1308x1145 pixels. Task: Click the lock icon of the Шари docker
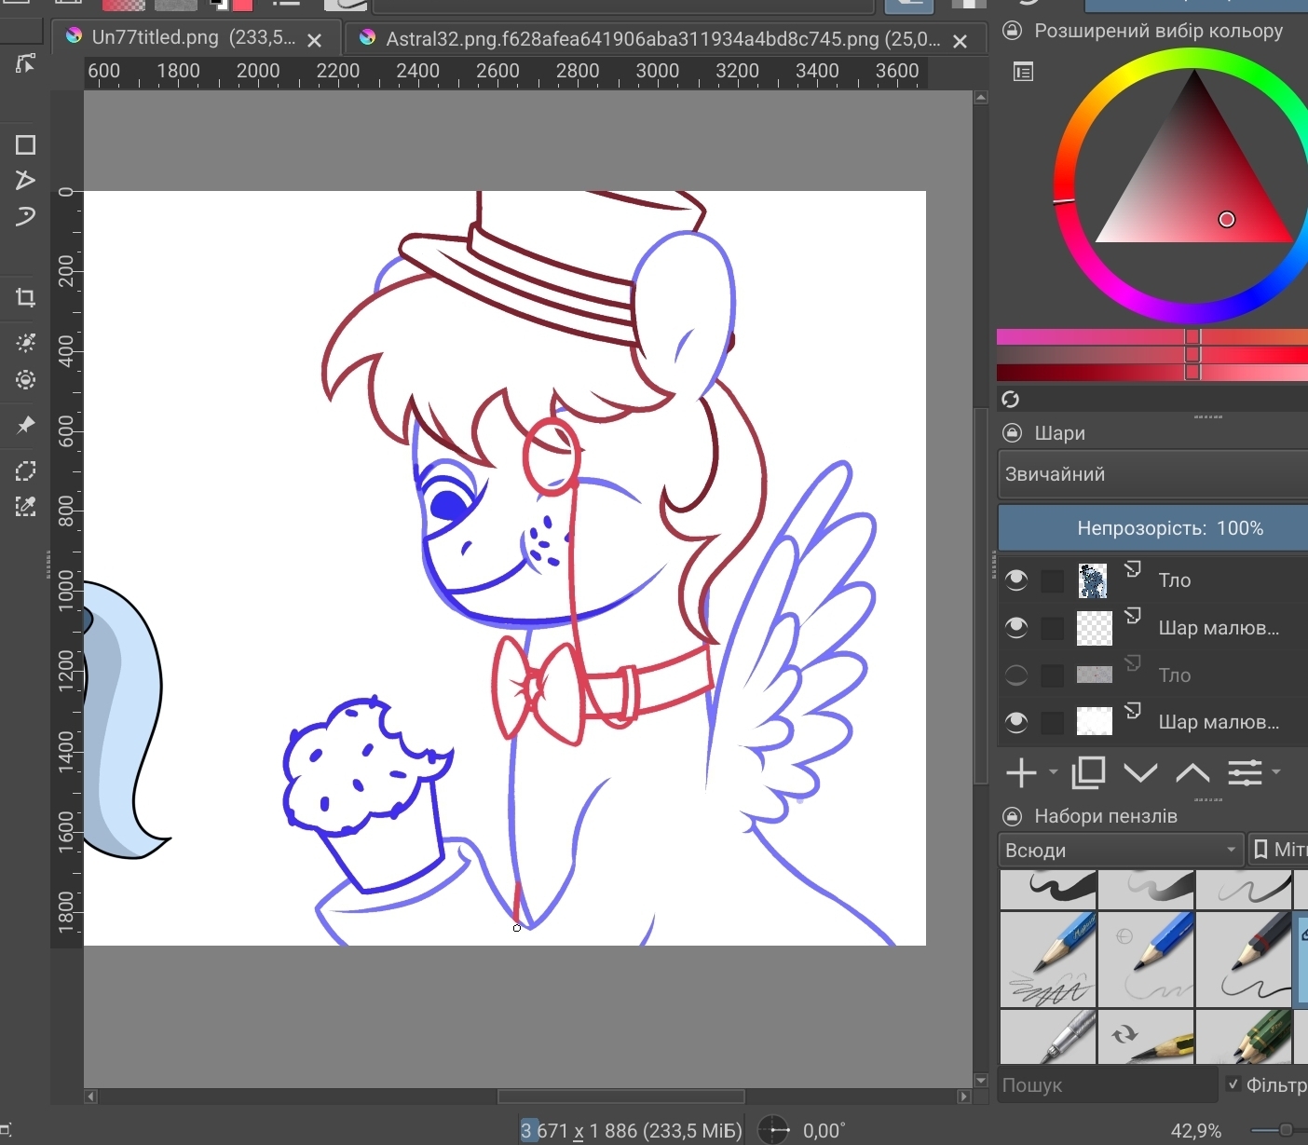click(1012, 432)
